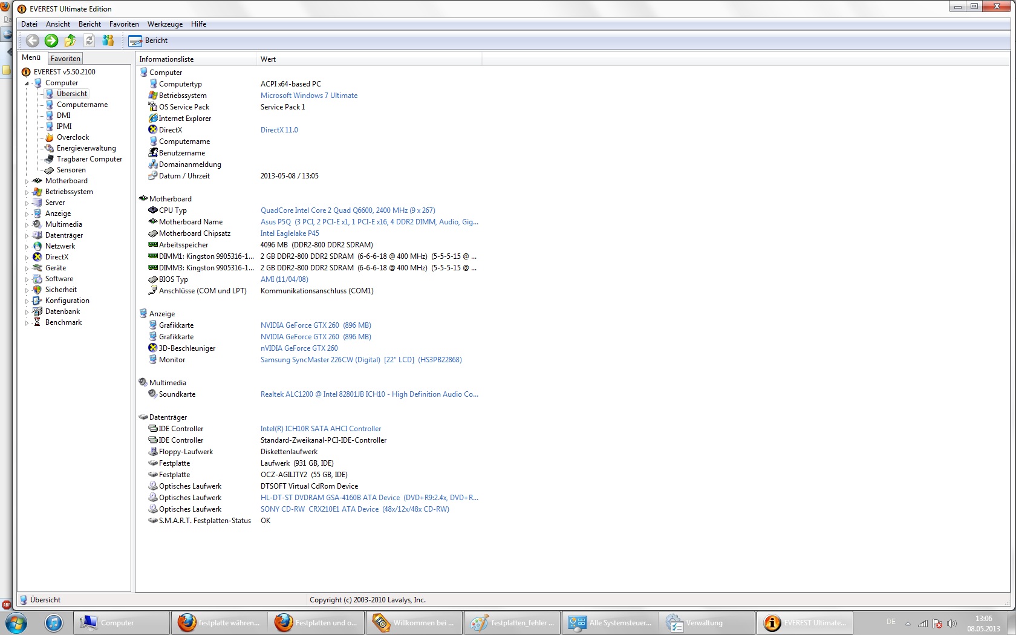Expand the Multimedia tree node
This screenshot has height=635, width=1016.
click(x=27, y=225)
